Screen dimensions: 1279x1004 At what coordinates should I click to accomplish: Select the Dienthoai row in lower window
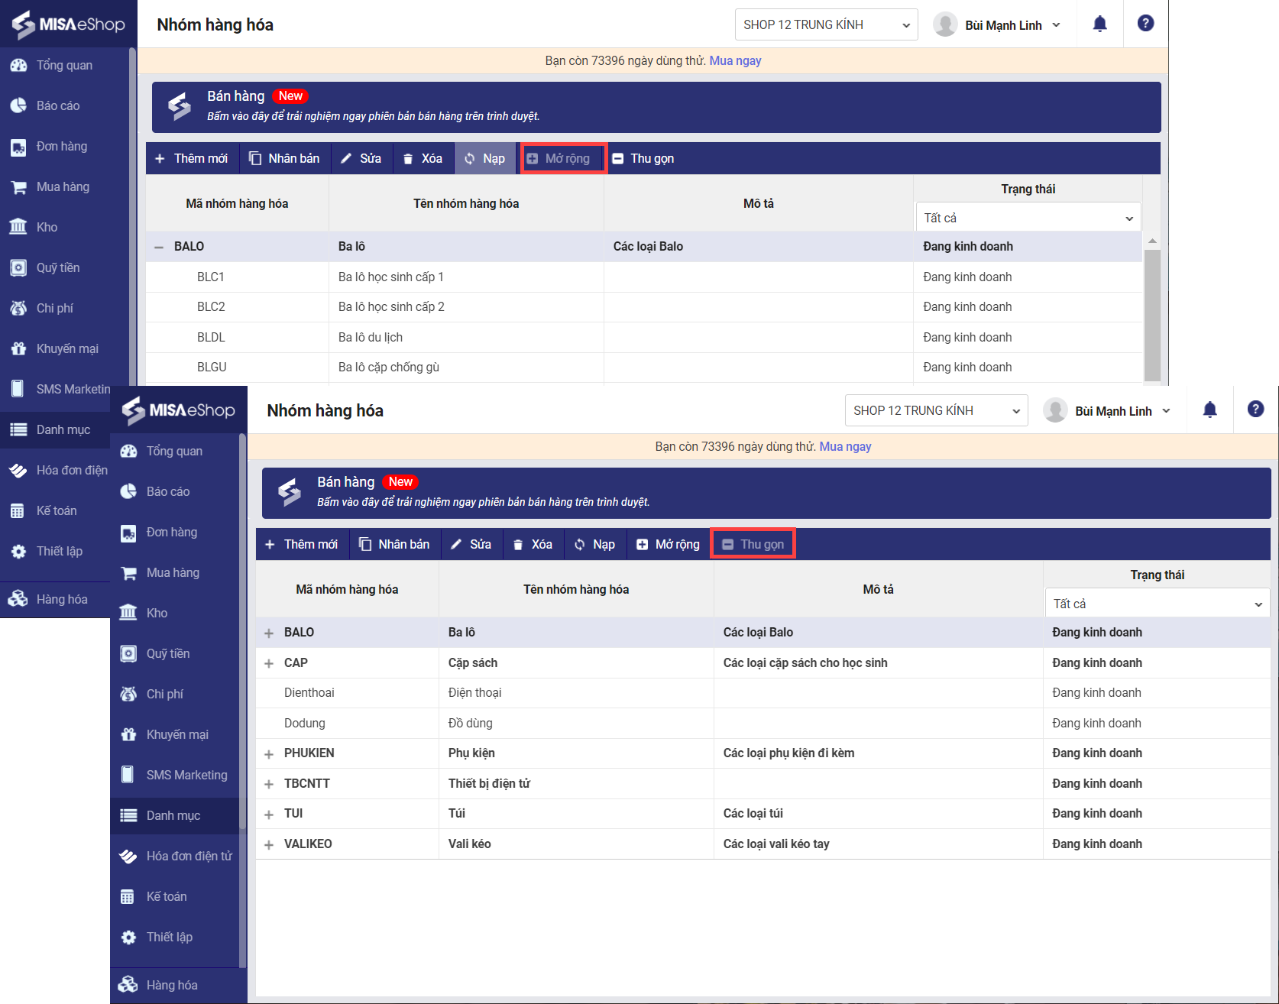[763, 692]
